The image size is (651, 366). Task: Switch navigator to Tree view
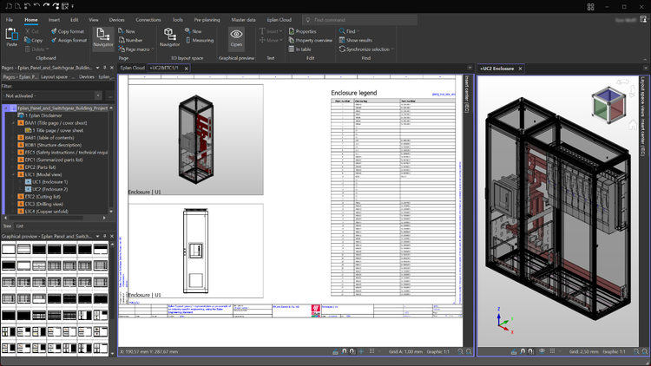point(7,226)
